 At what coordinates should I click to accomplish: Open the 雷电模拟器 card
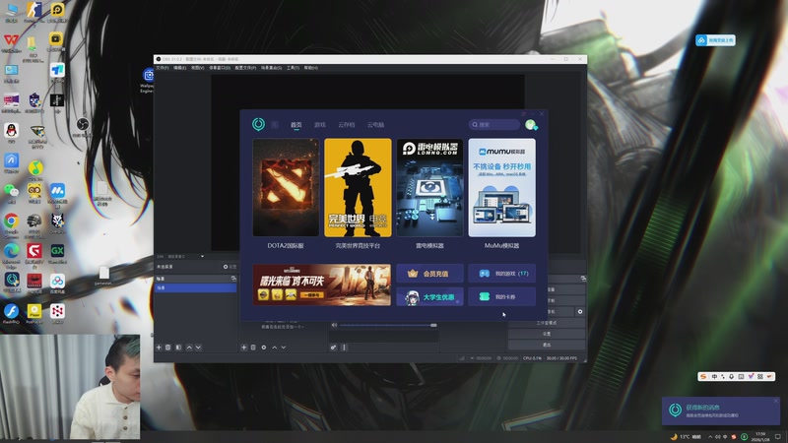tap(429, 187)
